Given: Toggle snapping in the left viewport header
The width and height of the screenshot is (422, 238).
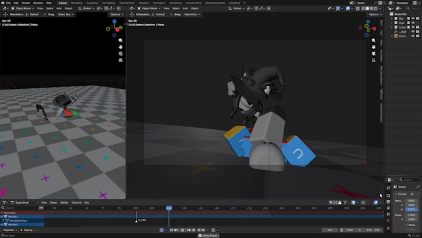Looking at the screenshot, I should [106, 8].
